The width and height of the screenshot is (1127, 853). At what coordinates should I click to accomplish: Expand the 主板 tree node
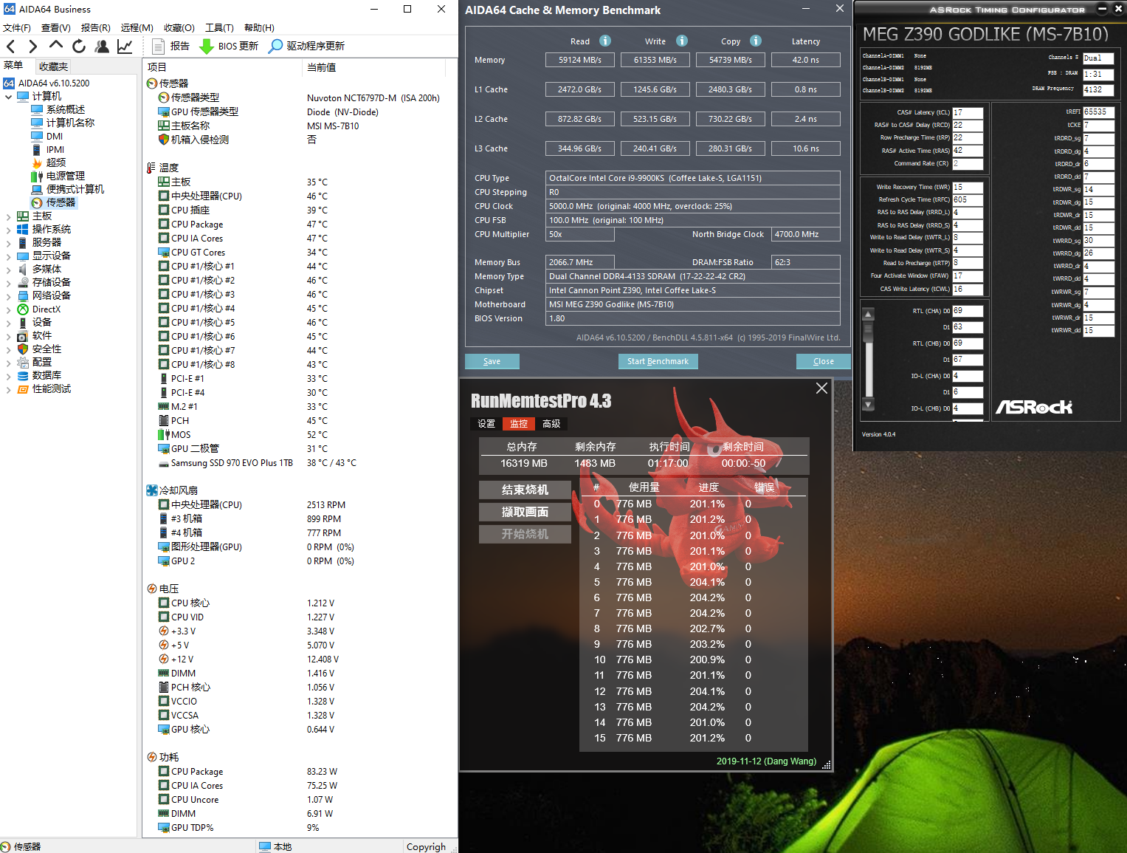tap(8, 216)
